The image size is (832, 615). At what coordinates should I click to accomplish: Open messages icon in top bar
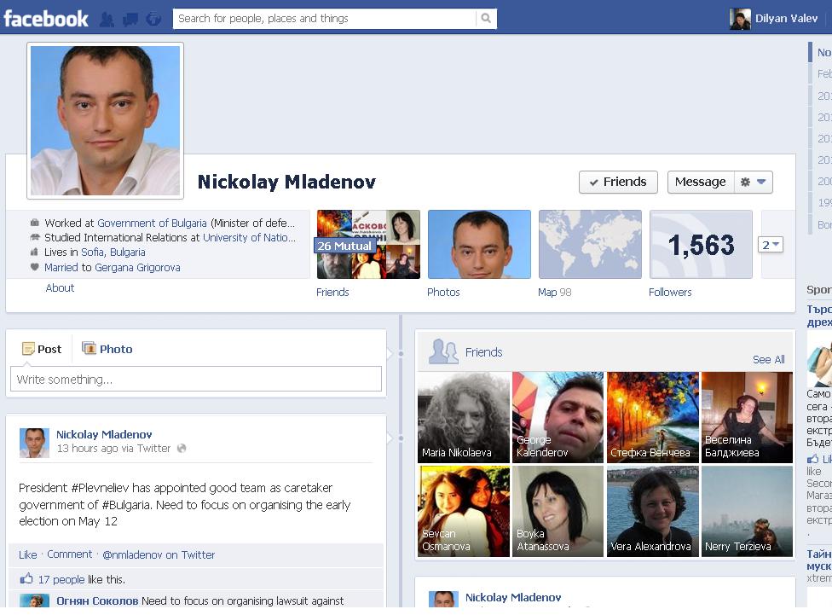(x=130, y=20)
